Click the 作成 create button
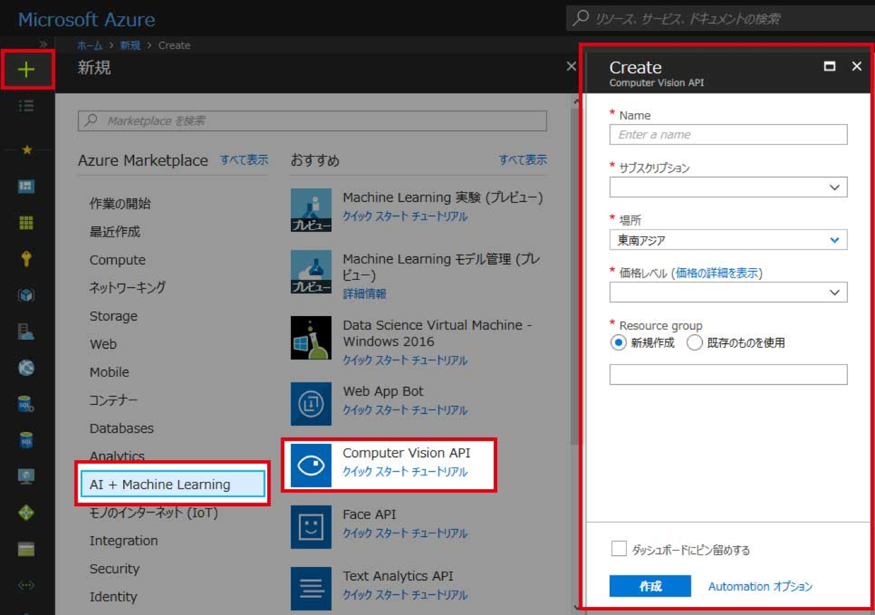This screenshot has height=615, width=875. click(650, 586)
